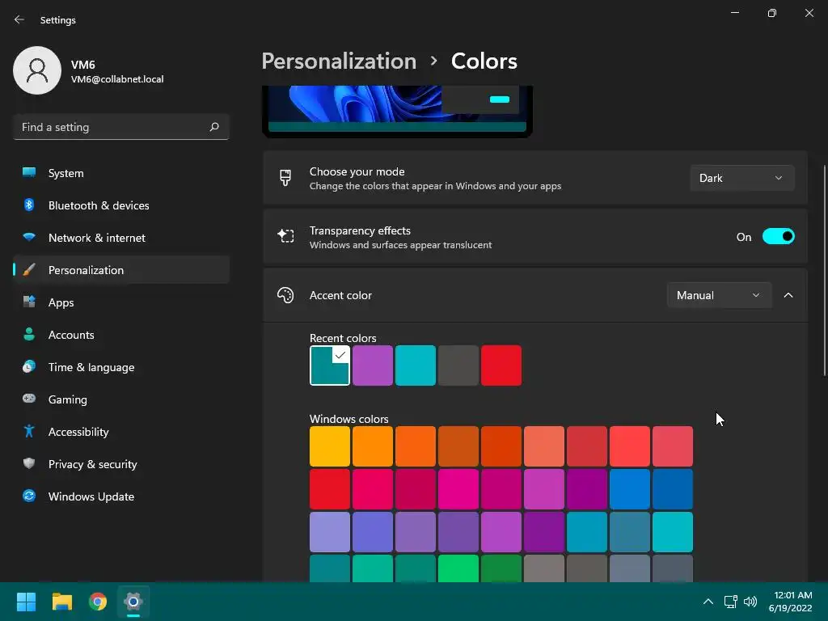This screenshot has width=828, height=621.
Task: Click the Recent colors label
Action: click(x=343, y=338)
